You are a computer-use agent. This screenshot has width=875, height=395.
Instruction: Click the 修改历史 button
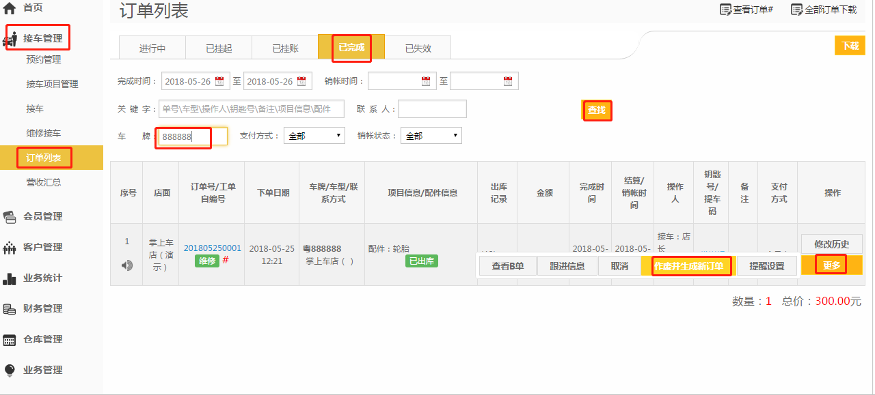pos(831,244)
